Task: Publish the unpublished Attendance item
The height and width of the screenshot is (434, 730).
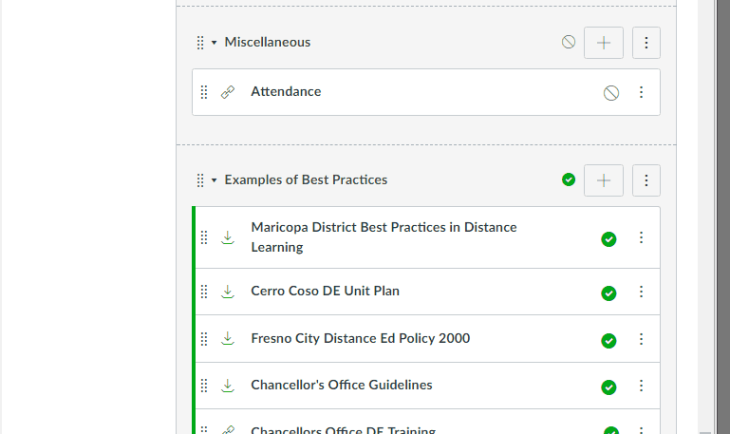Action: coord(611,93)
